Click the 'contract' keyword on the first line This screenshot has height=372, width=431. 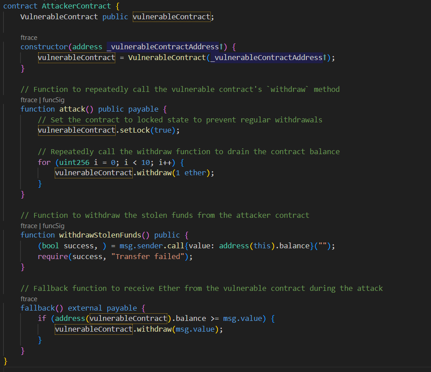[20, 6]
